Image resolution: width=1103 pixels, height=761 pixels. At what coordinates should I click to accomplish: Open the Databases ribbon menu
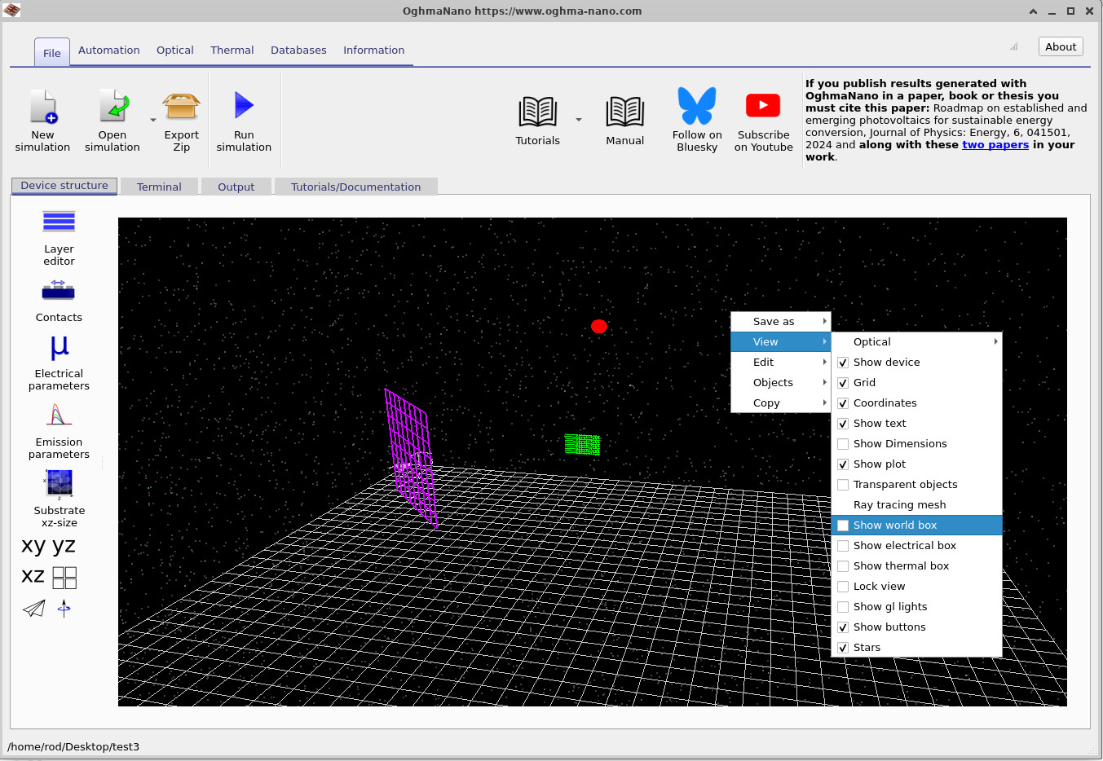(298, 50)
